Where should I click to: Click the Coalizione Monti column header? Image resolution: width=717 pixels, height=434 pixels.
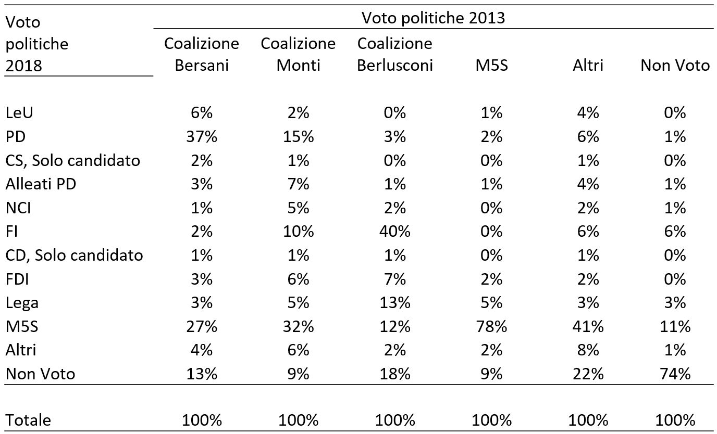[x=298, y=54]
